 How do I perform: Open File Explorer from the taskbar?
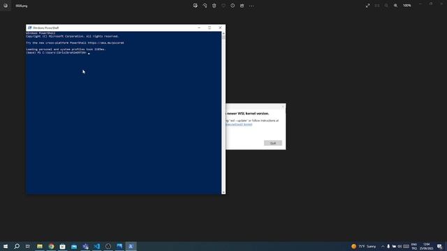tap(40, 246)
